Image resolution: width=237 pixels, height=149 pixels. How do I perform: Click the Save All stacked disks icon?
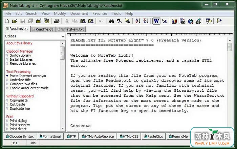[30, 21]
